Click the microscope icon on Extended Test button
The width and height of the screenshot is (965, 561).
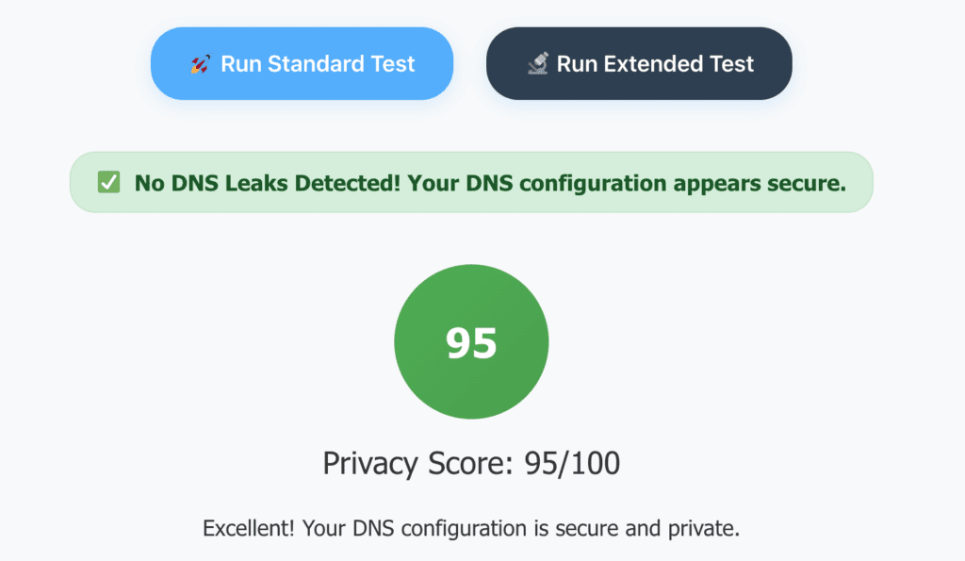pos(539,63)
